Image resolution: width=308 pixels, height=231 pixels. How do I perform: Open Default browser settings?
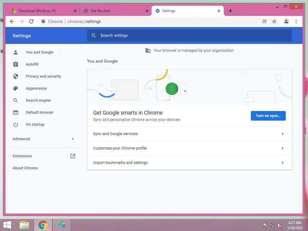coord(40,112)
